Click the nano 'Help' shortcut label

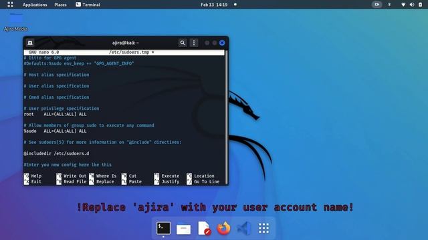[x=36, y=176]
